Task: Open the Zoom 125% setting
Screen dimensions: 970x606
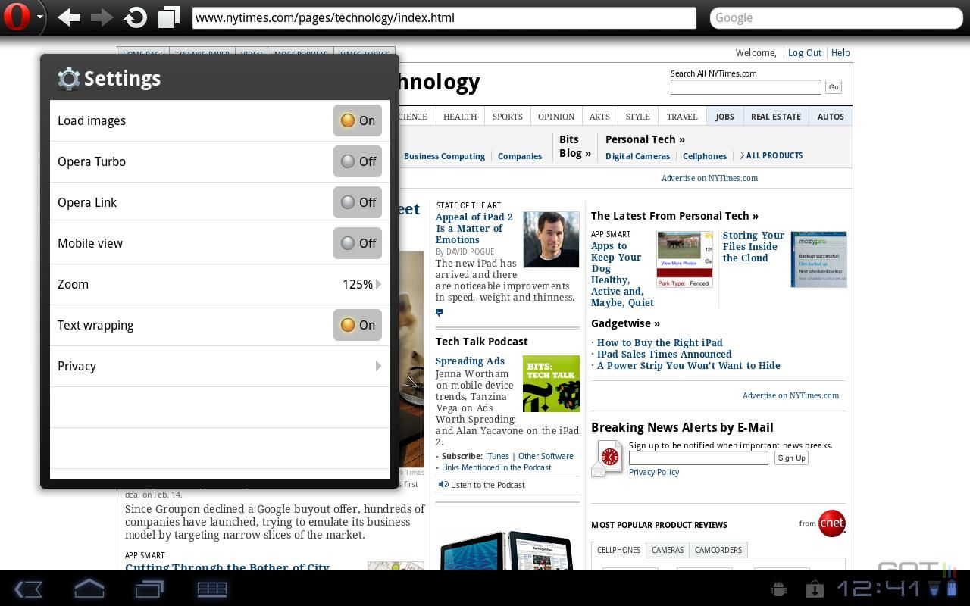Action: [220, 284]
